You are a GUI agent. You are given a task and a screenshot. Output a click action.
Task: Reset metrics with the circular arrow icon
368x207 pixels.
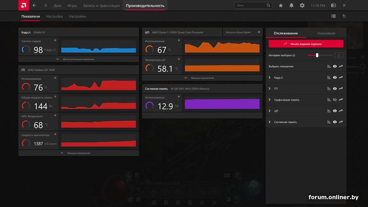344,16
